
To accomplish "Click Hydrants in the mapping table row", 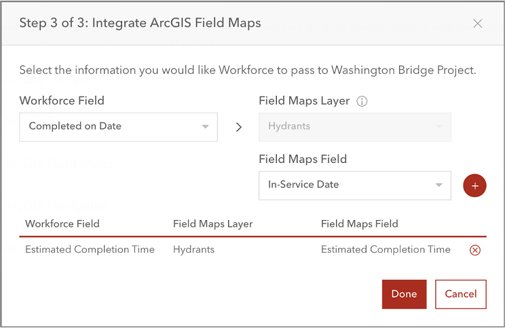I will coord(193,249).
